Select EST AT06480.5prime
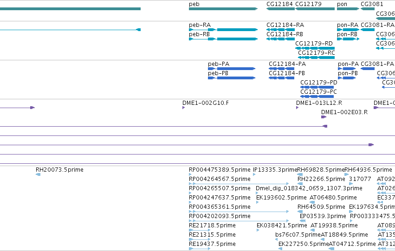Image resolution: width=395 pixels, height=251 pixels. click(x=312, y=202)
